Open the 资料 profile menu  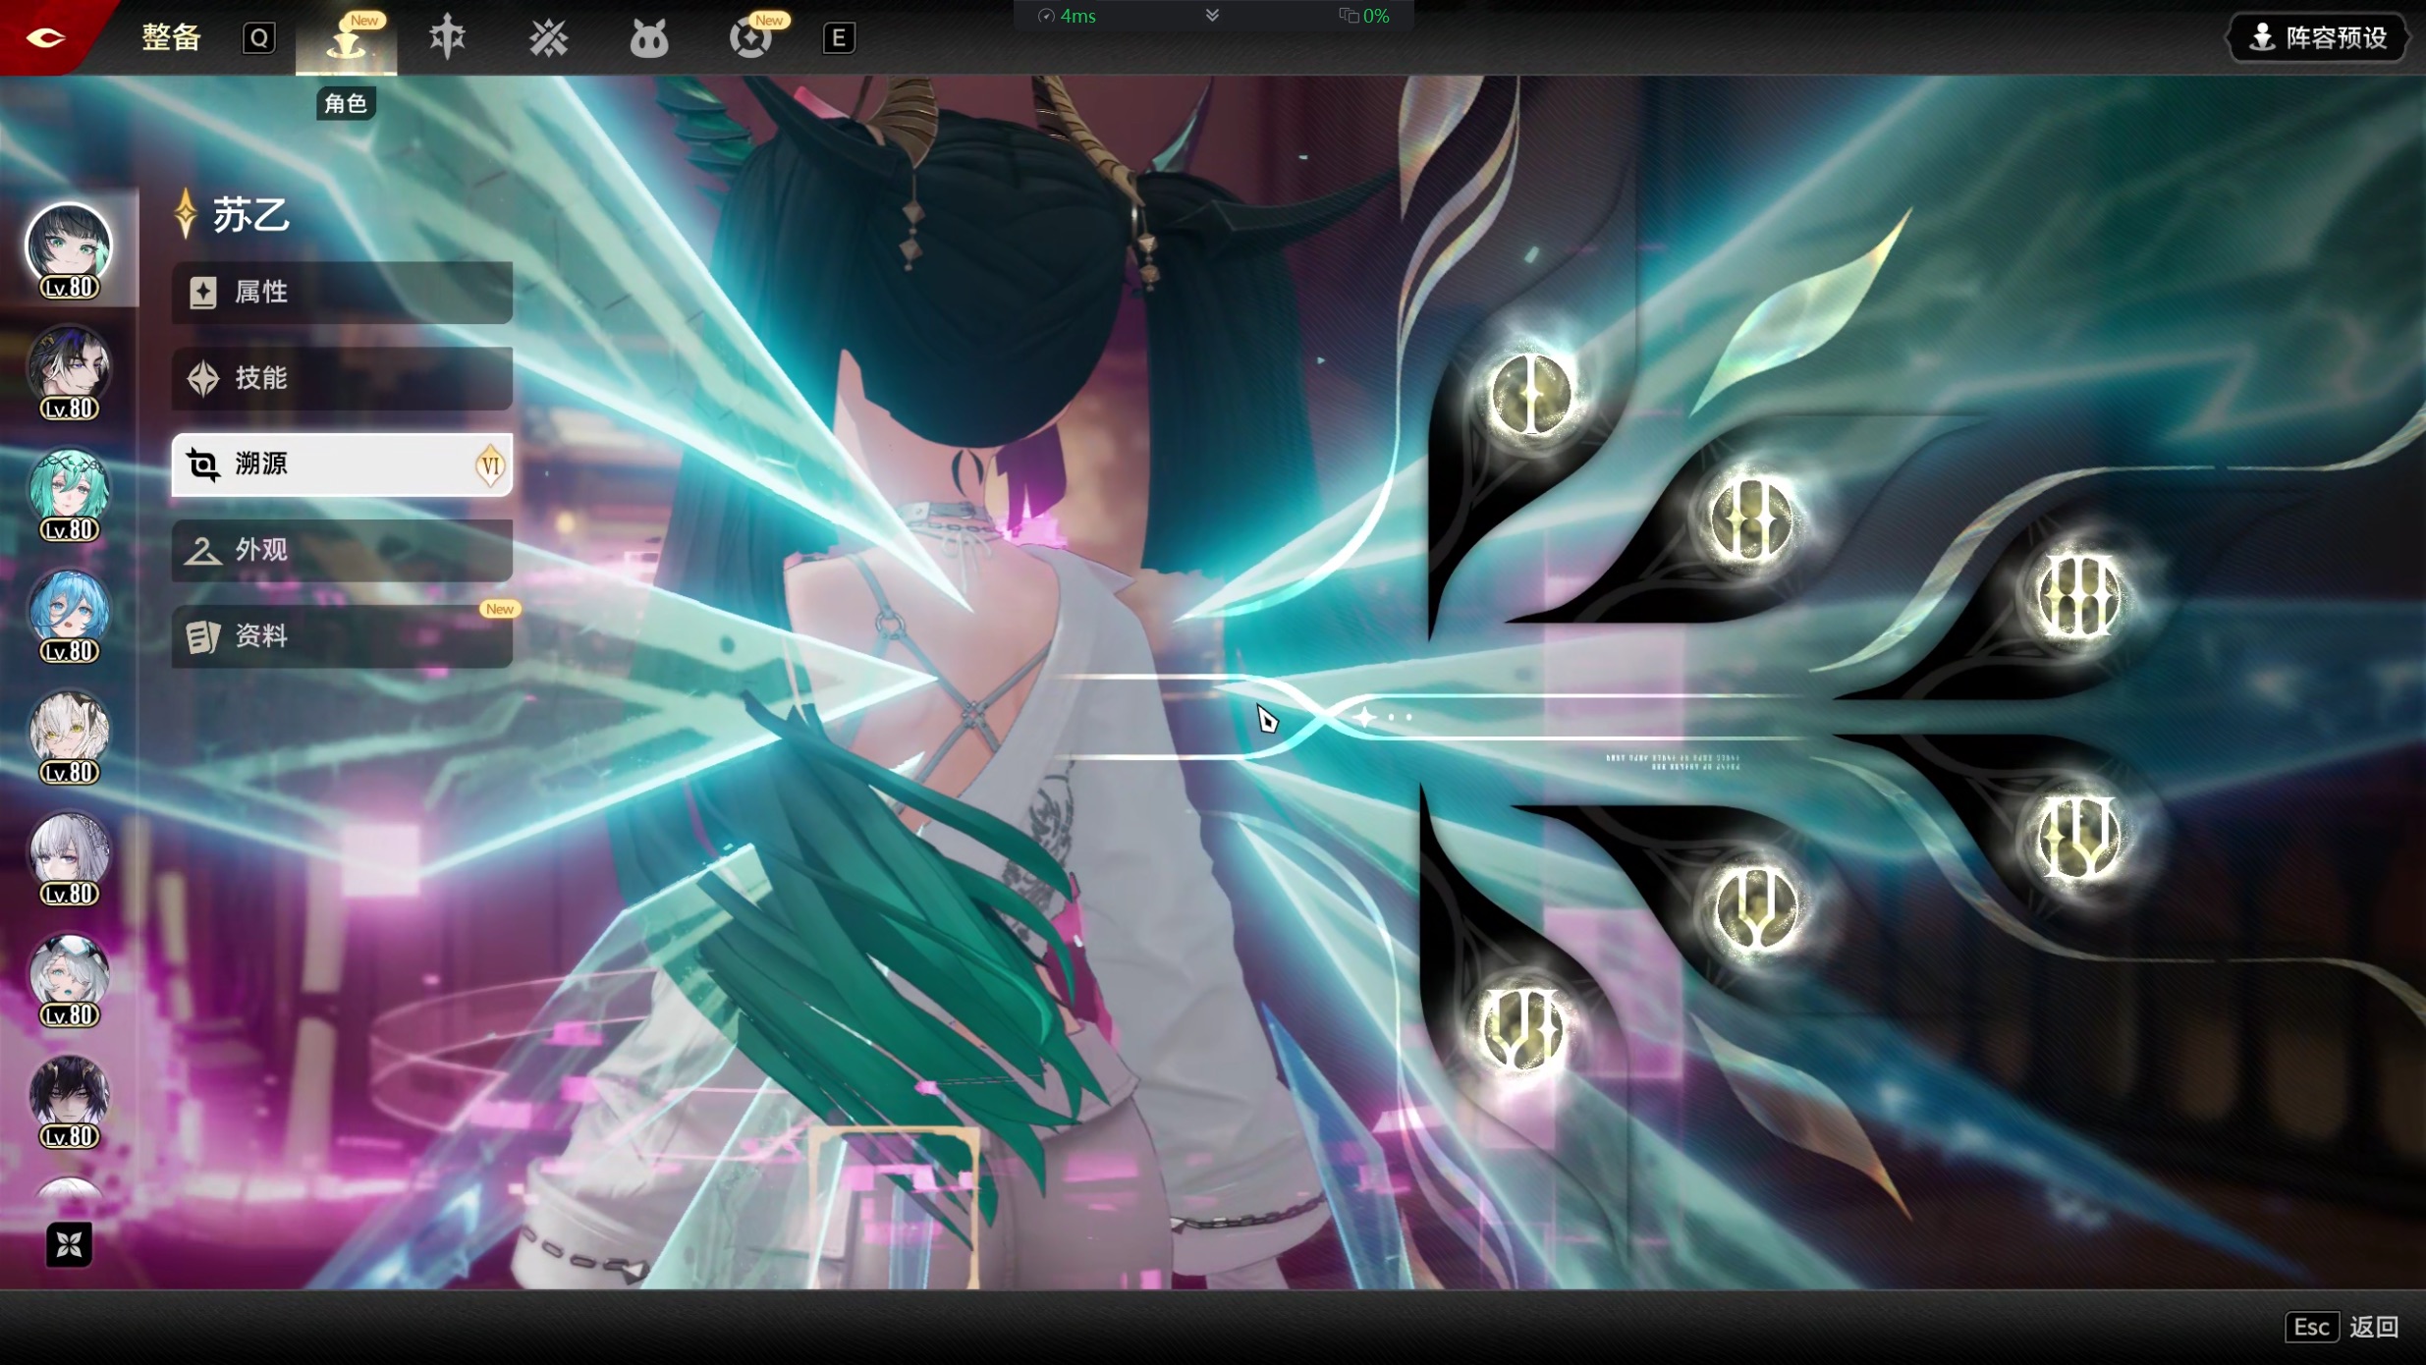(x=342, y=636)
